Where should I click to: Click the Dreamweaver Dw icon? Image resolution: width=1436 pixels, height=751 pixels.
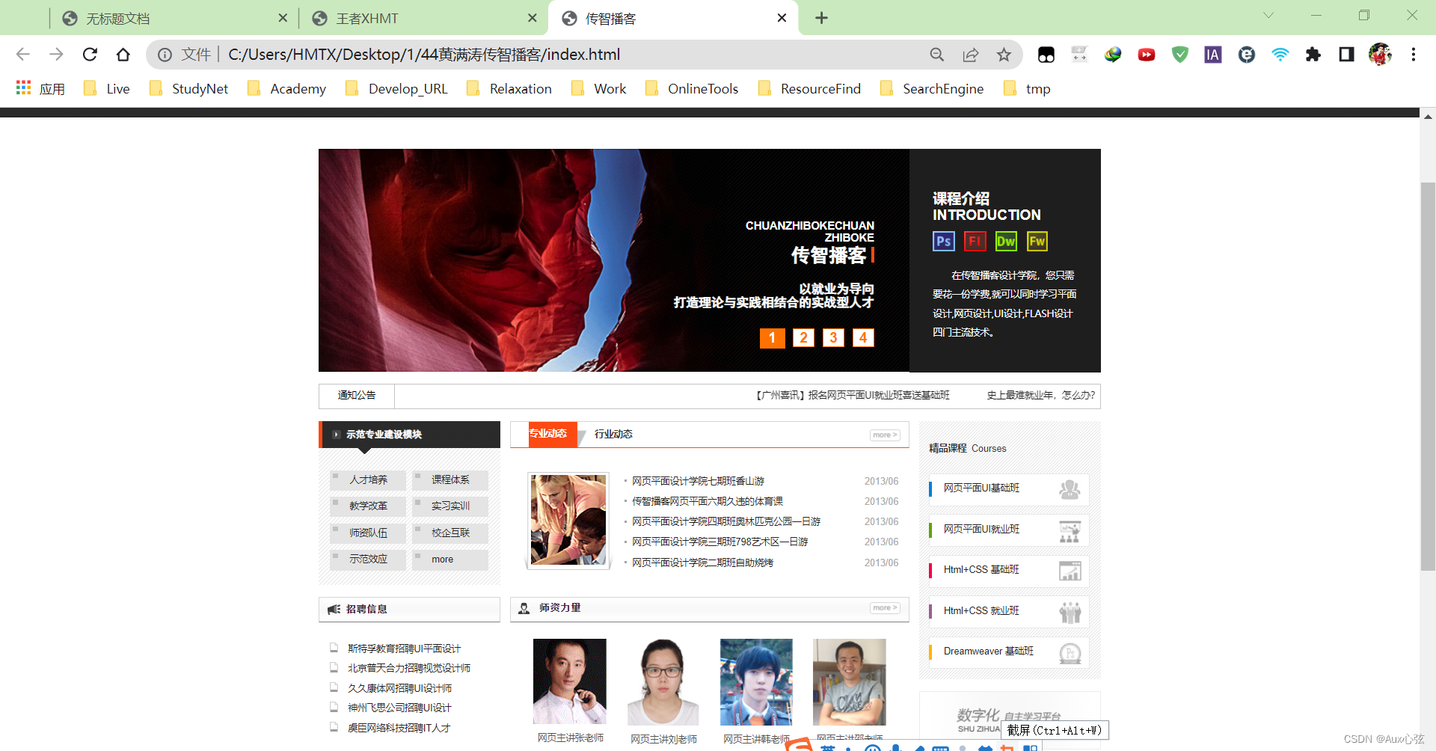coord(1006,241)
